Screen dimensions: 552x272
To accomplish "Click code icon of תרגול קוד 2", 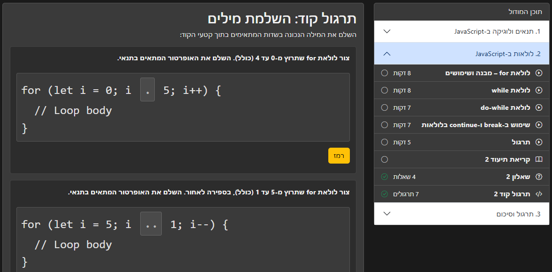I will [538, 194].
